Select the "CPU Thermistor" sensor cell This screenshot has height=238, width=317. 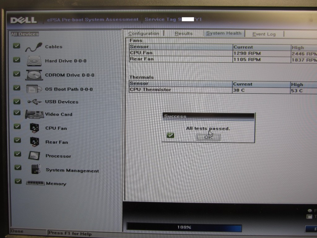click(180, 90)
